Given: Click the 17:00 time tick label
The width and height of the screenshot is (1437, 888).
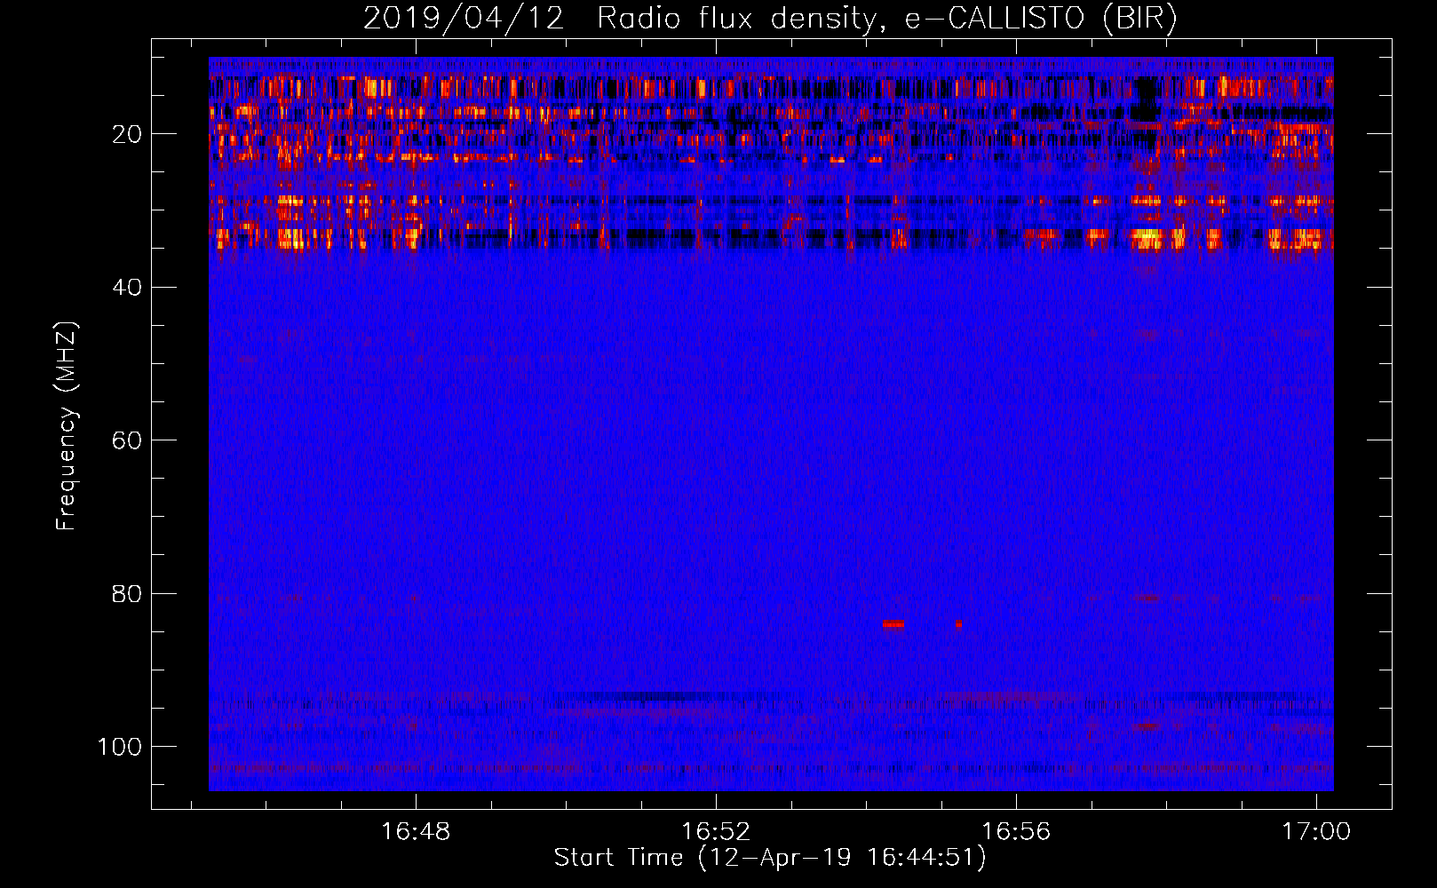Looking at the screenshot, I should (1315, 831).
